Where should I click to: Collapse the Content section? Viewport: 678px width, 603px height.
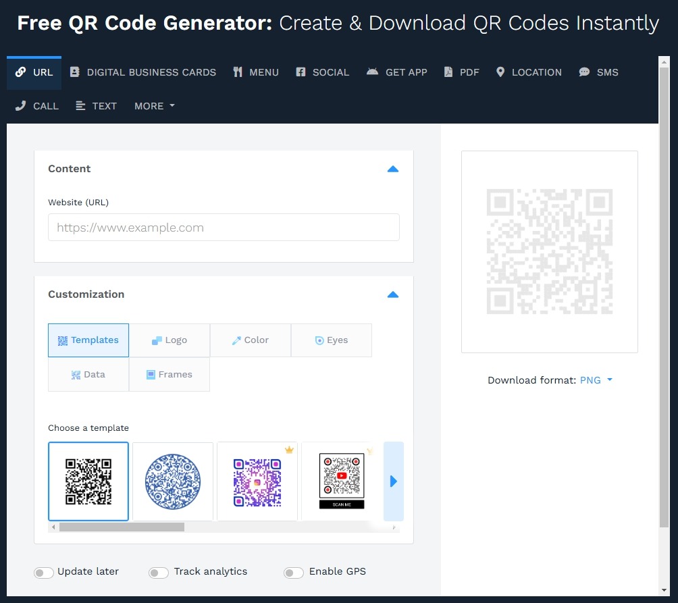(x=392, y=169)
